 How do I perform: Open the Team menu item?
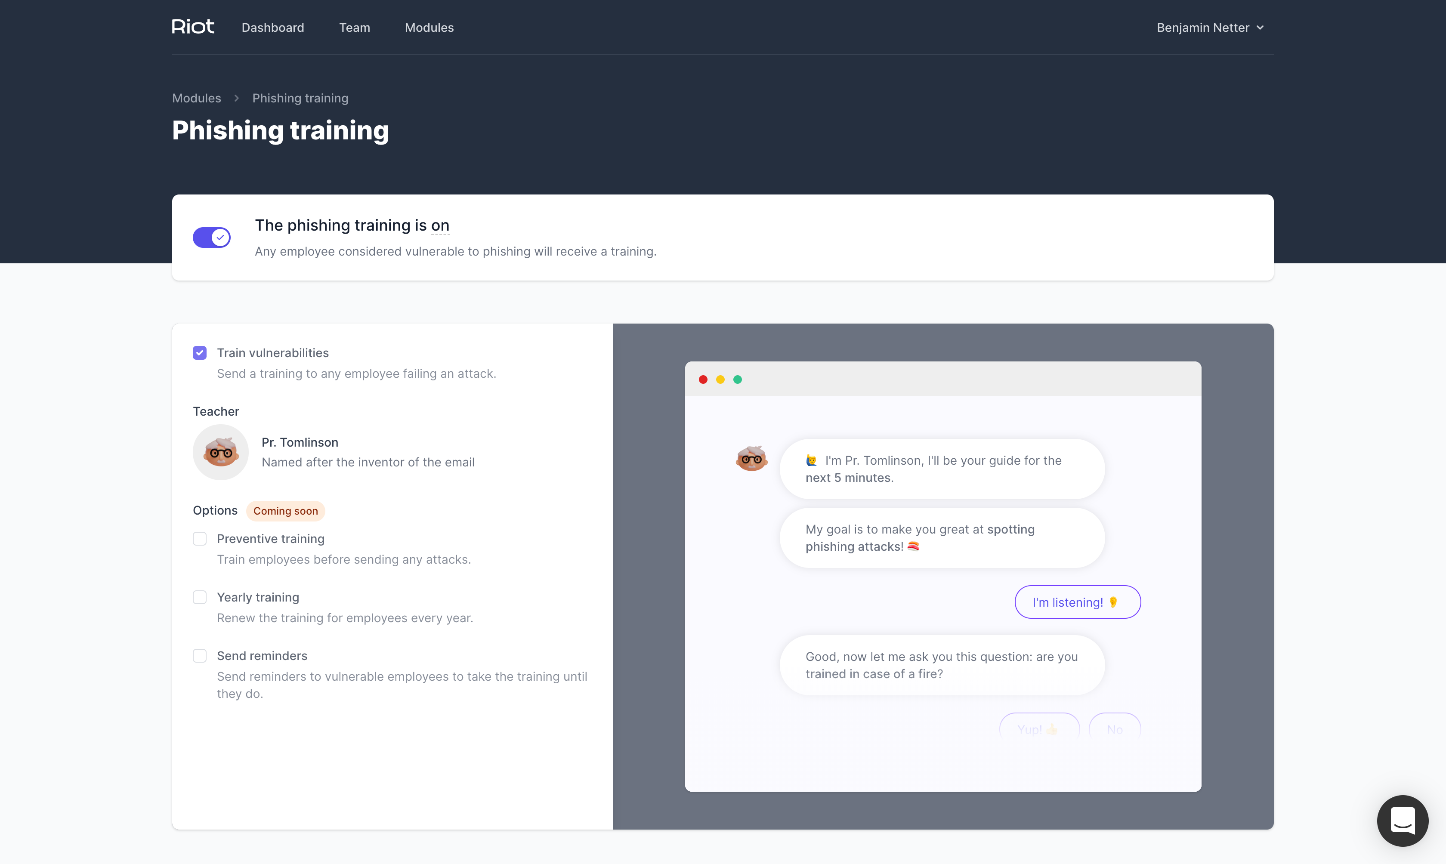pyautogui.click(x=355, y=28)
